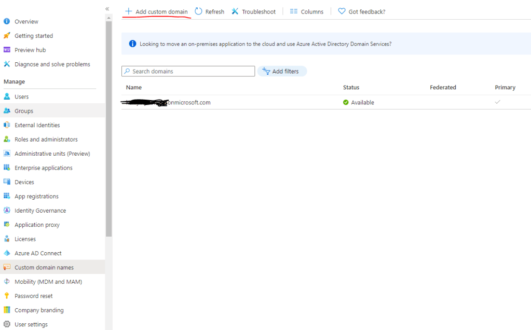Click the User settings gear icon
531x330 pixels.
point(7,324)
